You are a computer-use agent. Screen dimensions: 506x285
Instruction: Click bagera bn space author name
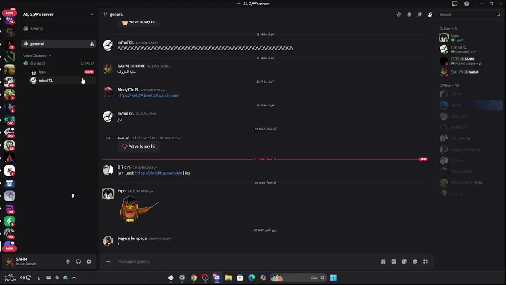(132, 239)
